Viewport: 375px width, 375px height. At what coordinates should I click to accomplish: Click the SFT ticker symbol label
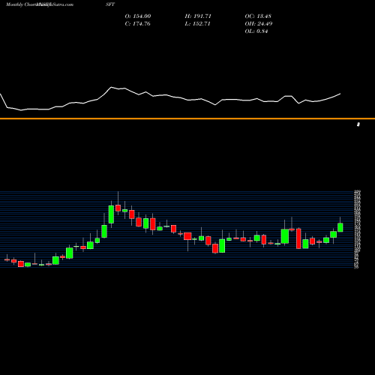point(110,4)
